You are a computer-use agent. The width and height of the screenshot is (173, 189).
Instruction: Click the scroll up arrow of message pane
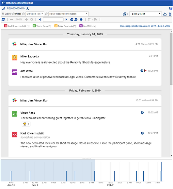pyautogui.click(x=172, y=31)
